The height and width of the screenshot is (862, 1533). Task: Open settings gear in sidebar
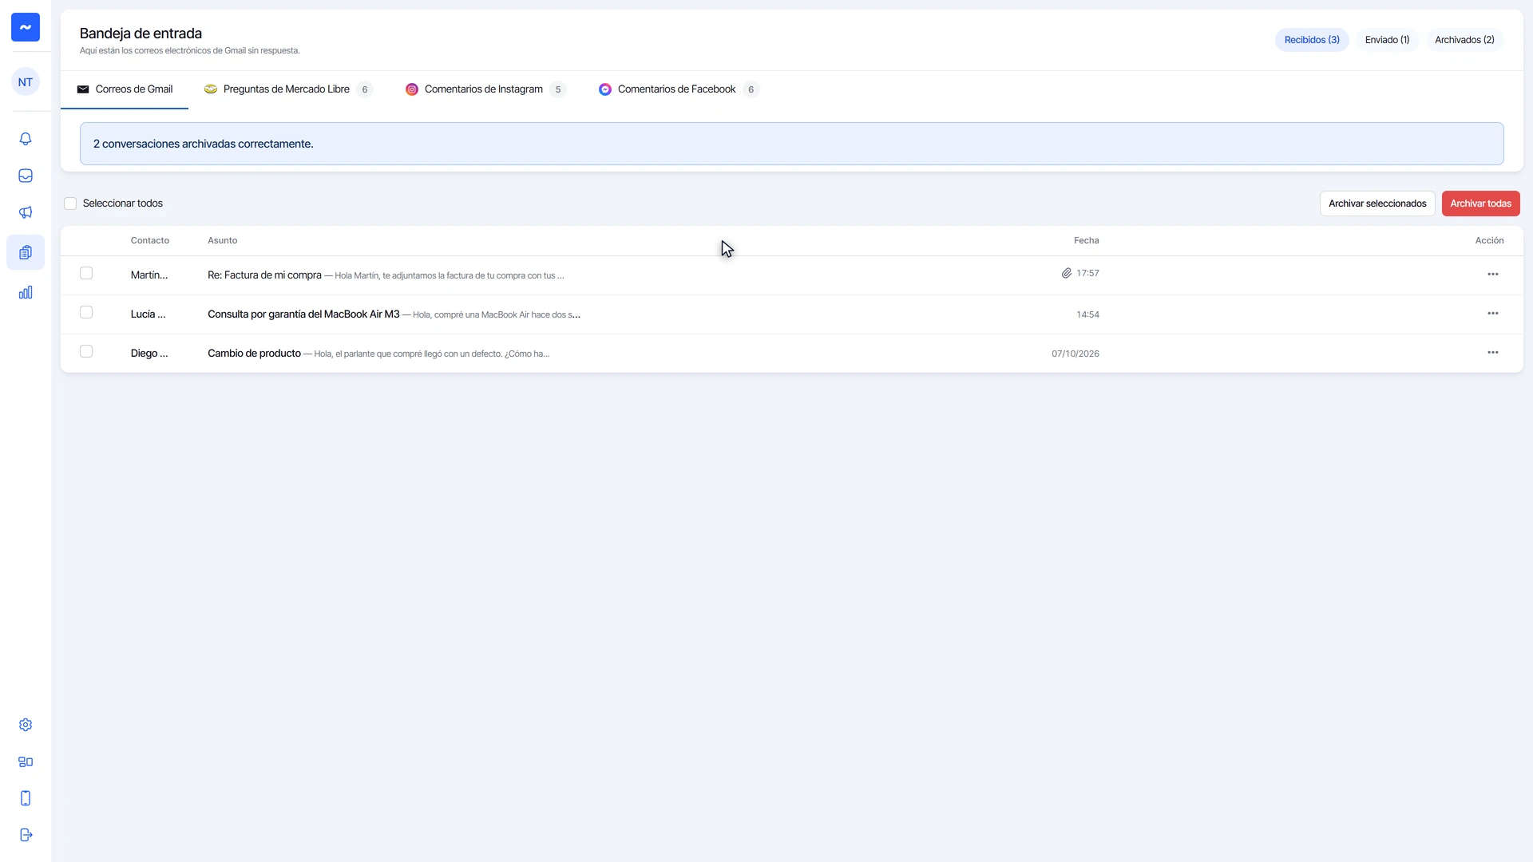(x=26, y=725)
